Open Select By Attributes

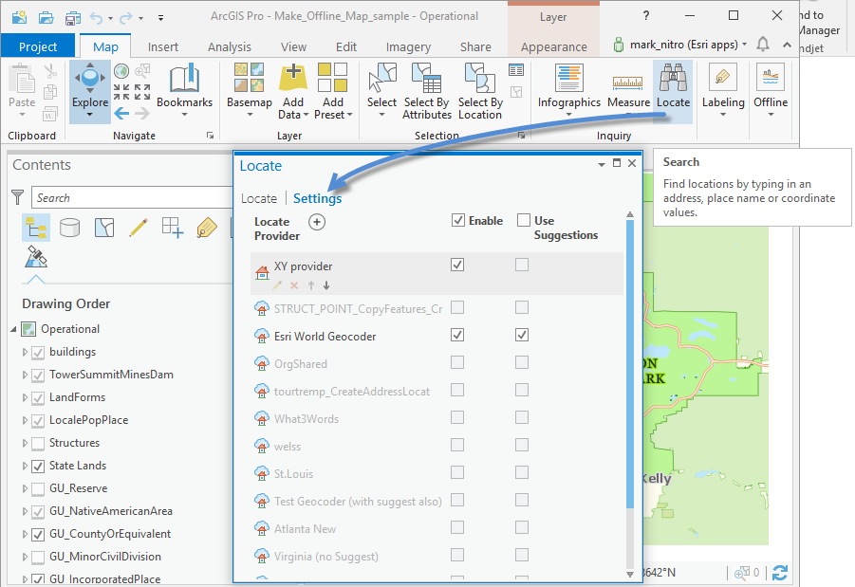click(x=426, y=92)
